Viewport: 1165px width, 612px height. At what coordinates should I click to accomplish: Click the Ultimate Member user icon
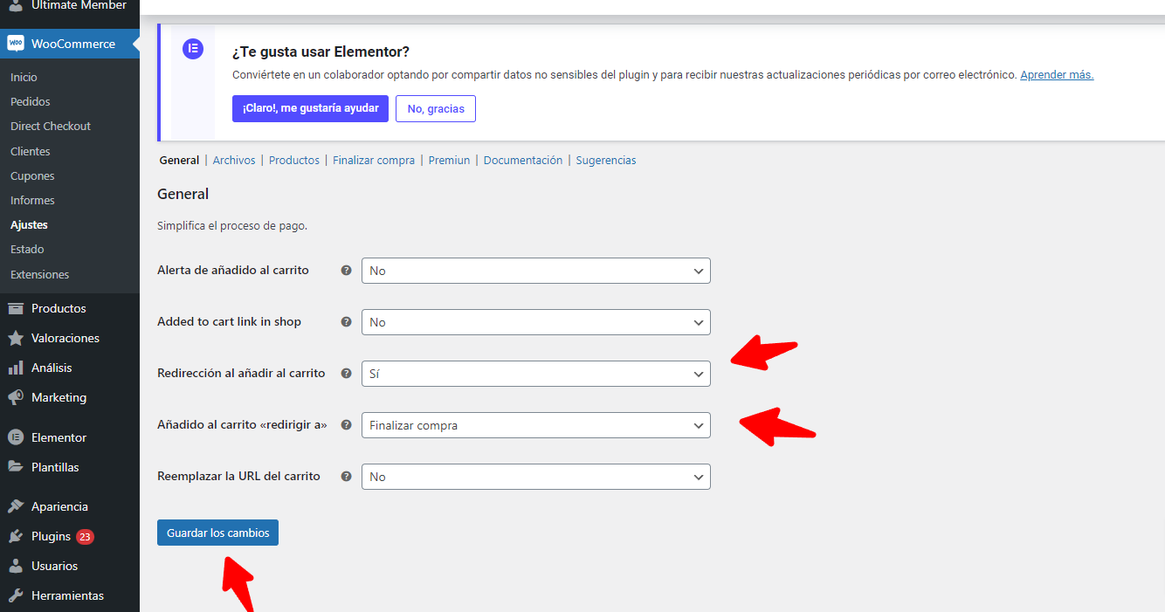point(15,5)
